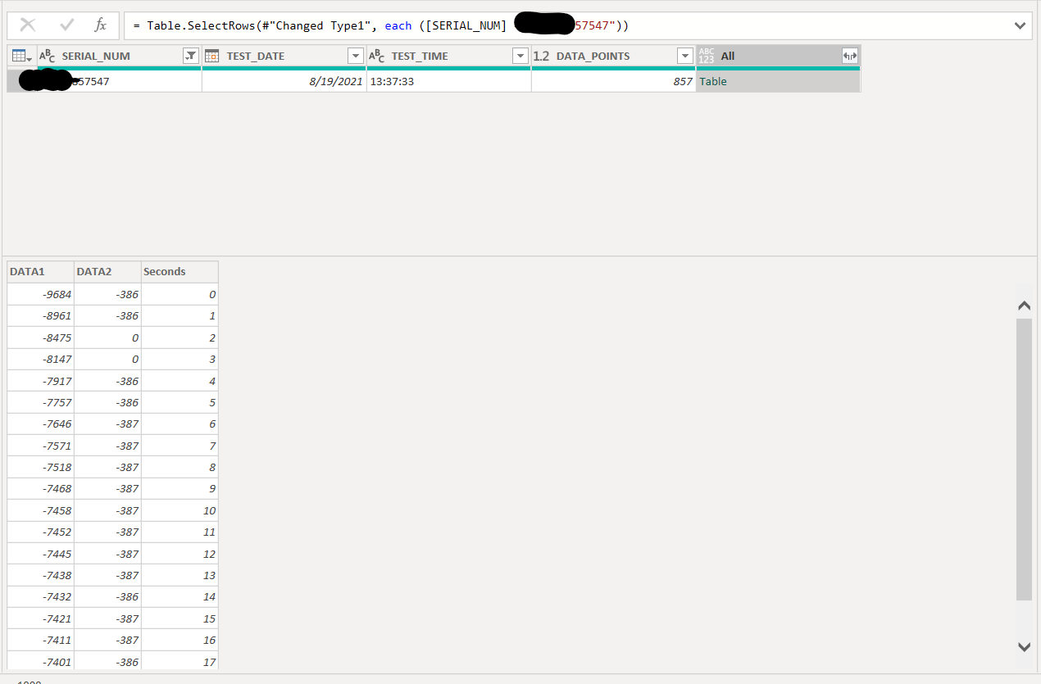This screenshot has height=684, width=1041.
Task: Click the -7571 DATA1 cell
Action: [x=40, y=446]
